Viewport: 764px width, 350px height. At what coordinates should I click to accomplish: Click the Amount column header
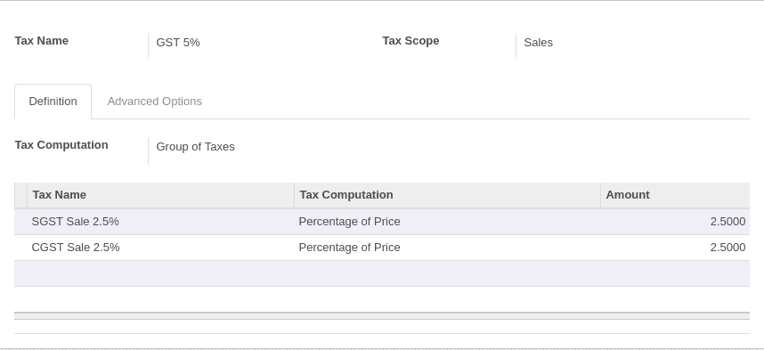[x=675, y=195]
